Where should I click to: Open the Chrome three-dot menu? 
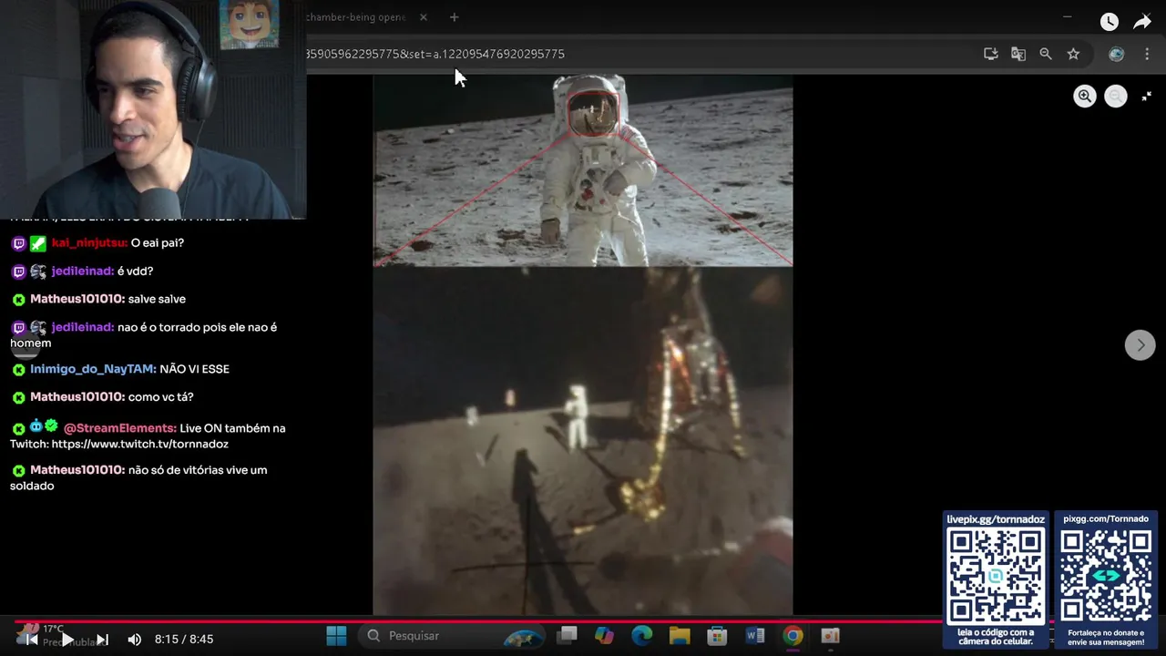(x=1146, y=54)
